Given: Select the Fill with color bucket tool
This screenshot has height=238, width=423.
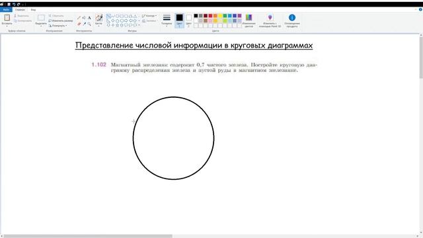Looking at the screenshot, I should tap(84, 18).
